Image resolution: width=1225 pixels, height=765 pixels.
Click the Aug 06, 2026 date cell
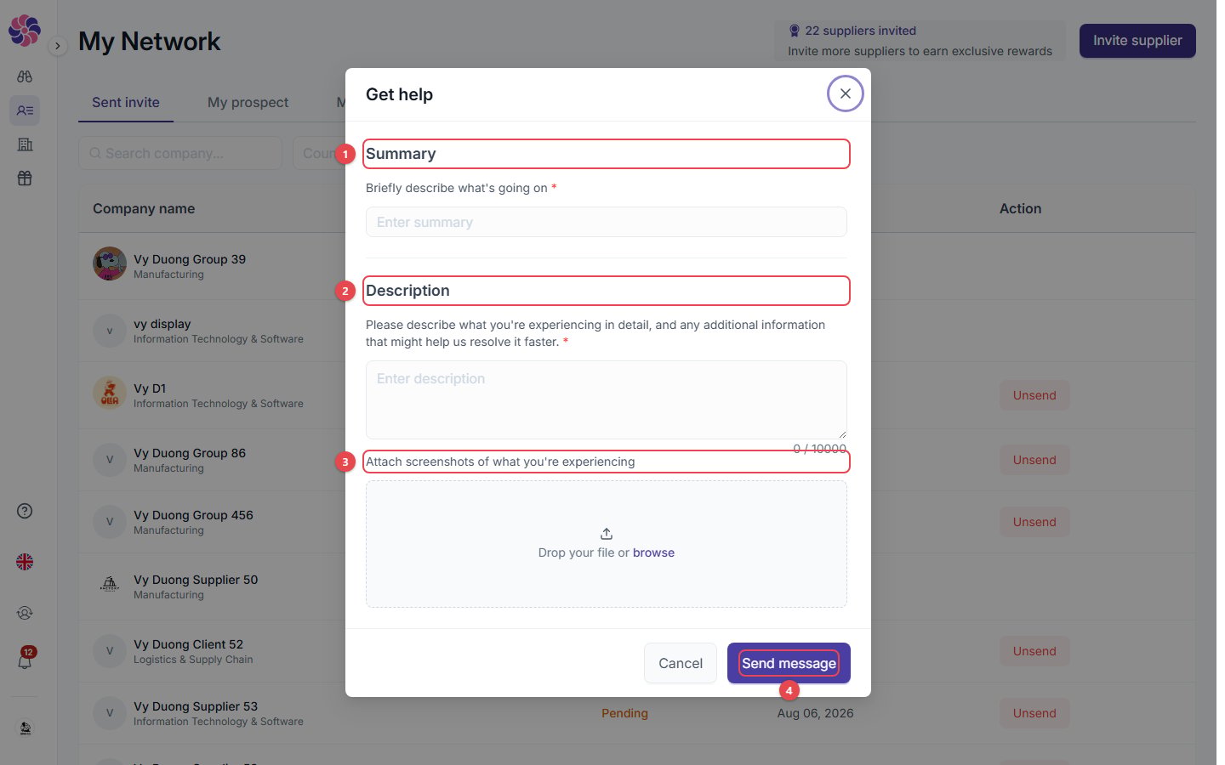click(x=815, y=713)
